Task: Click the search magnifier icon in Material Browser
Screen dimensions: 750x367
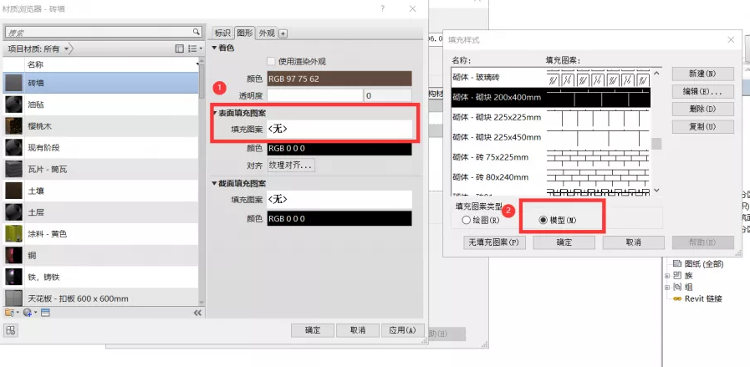Action: (196, 32)
